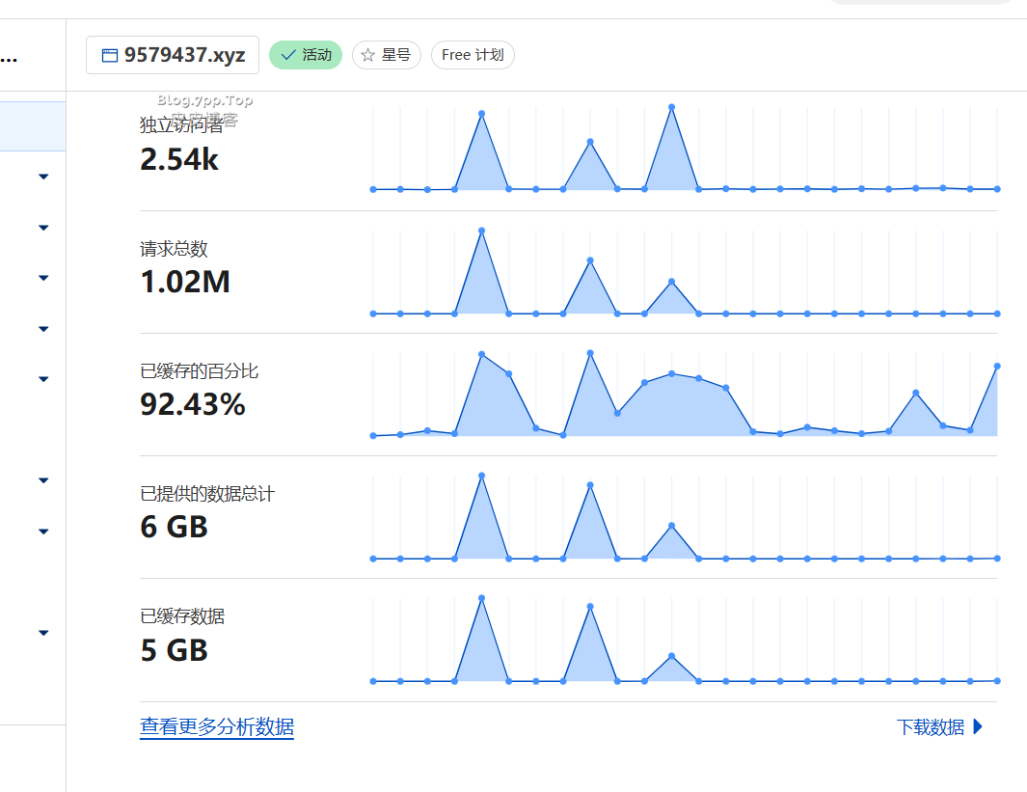Expand sidebar caret level with 6 GB value
Screen dimensions: 1027x792
pos(43,532)
